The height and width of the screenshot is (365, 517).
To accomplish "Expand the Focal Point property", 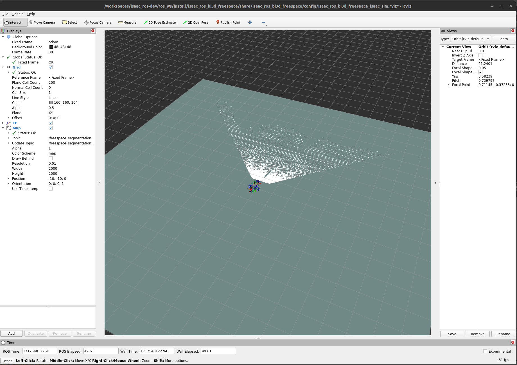I will click(448, 85).
